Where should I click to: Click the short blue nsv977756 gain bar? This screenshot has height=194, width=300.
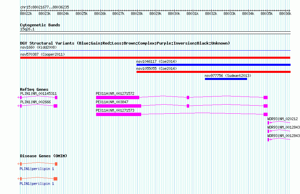coord(226,79)
